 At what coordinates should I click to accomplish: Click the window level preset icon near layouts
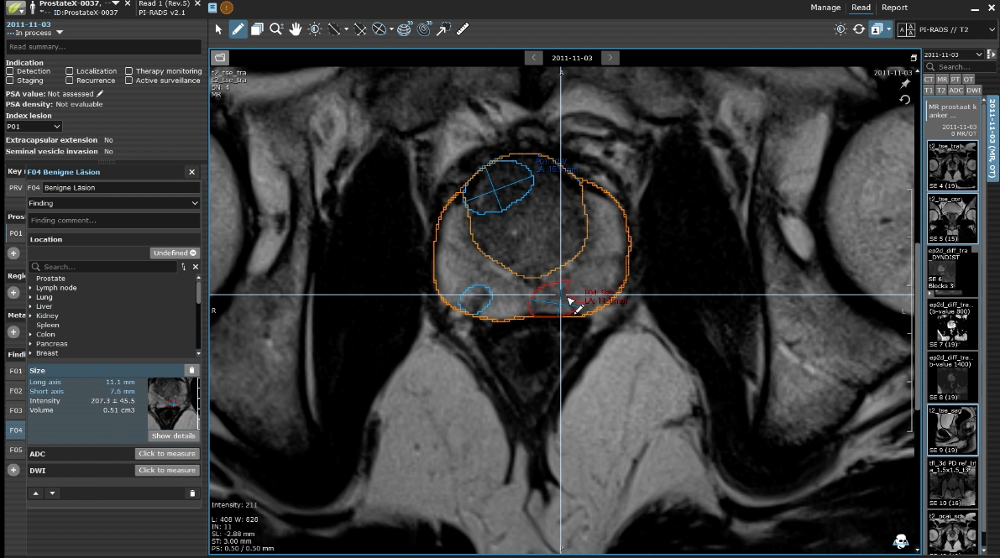click(840, 29)
